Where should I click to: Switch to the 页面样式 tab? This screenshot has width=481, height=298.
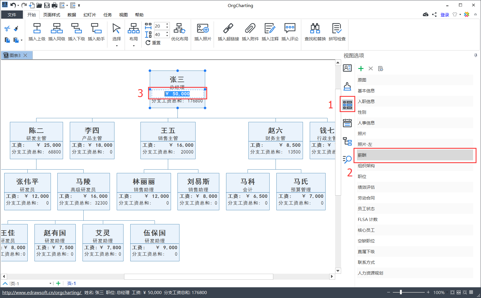(52, 15)
